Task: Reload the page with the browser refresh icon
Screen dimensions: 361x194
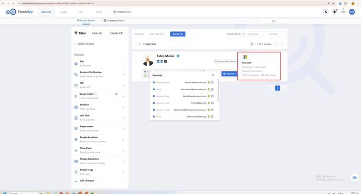Action: coord(13,4)
